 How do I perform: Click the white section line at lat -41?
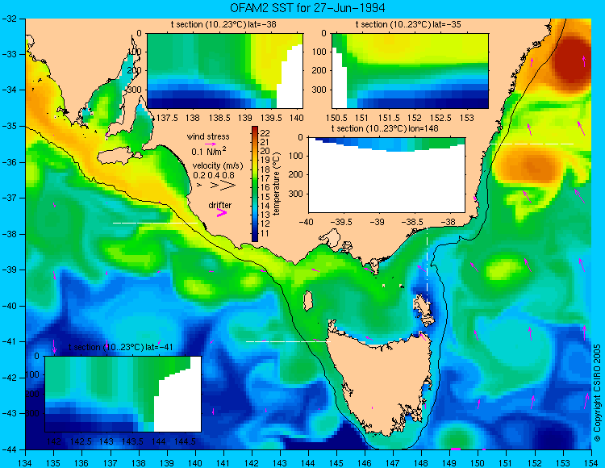coord(288,341)
